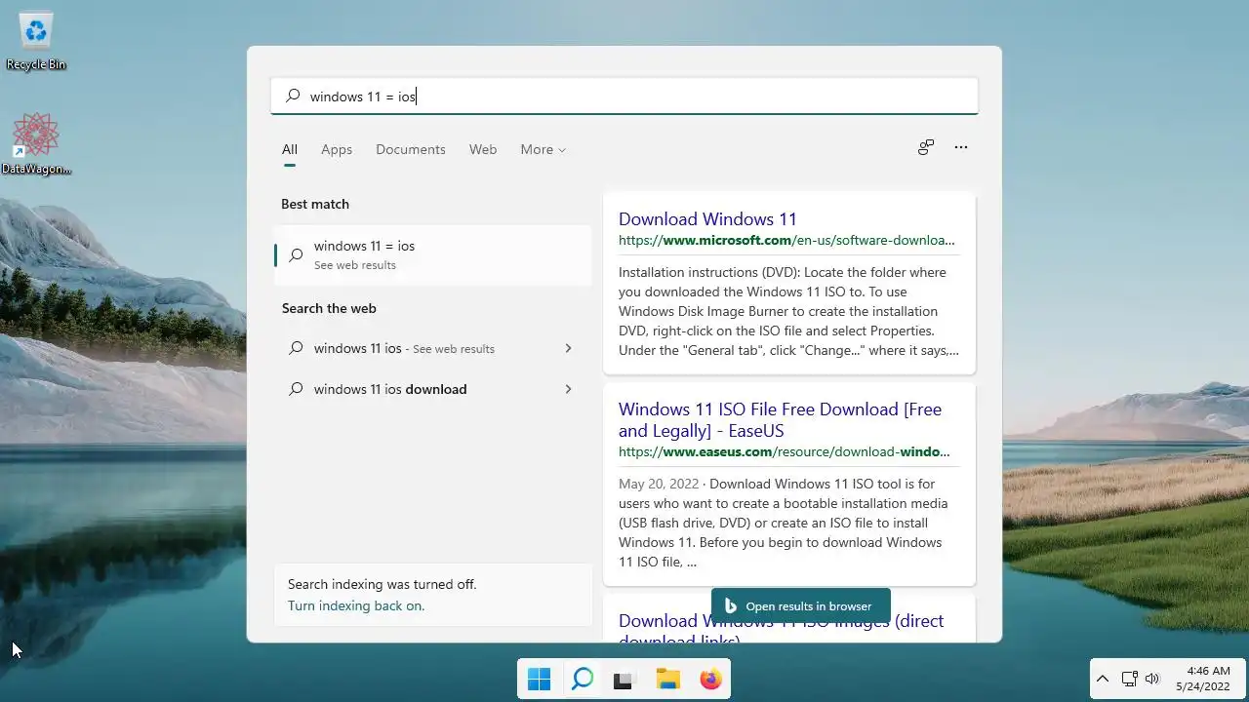Select the 'windows 11 ios download' suggestion

[432, 389]
